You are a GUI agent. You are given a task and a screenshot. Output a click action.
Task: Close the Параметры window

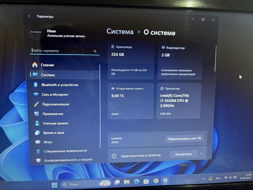[x=213, y=20]
